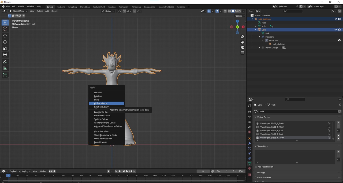This screenshot has width=343, height=183.
Task: Choose the Scale tool
Action: pos(5,48)
